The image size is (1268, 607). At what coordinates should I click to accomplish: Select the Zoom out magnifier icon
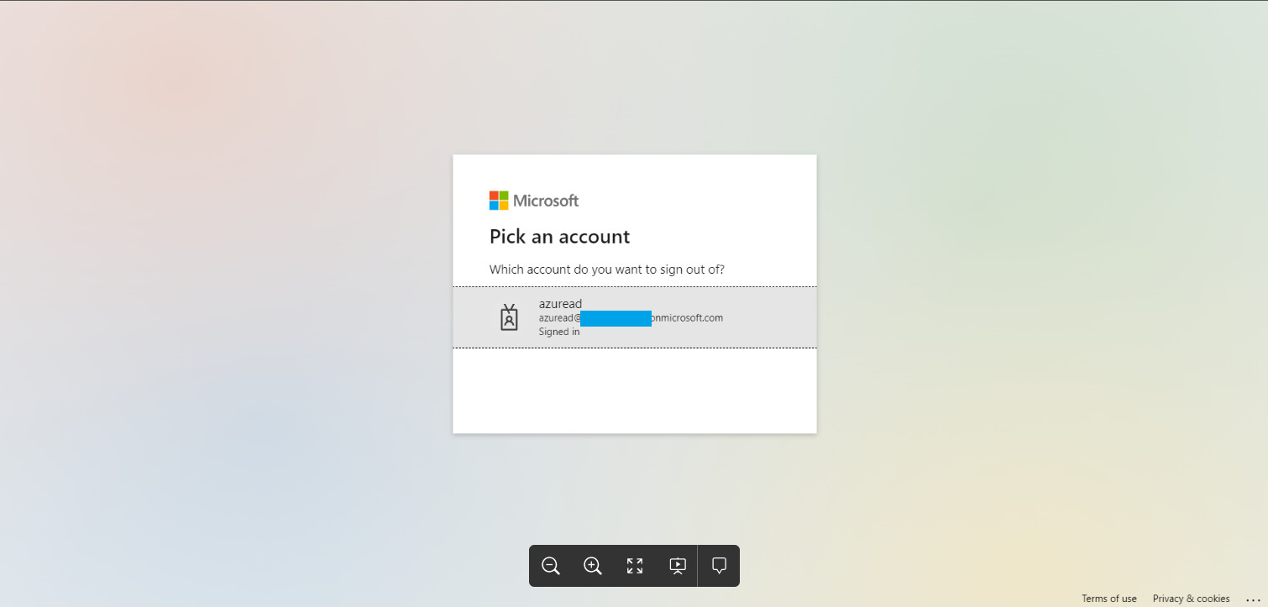tap(550, 565)
